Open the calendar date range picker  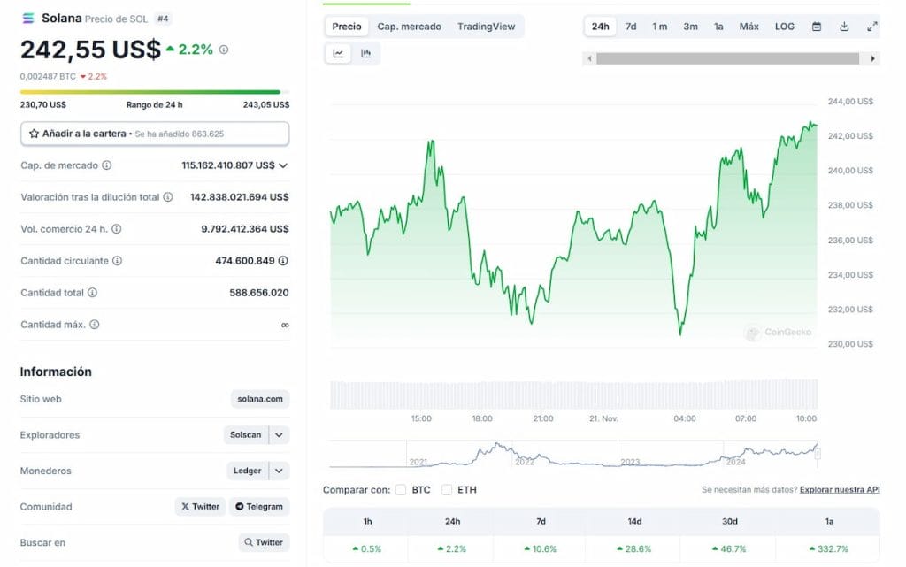(x=817, y=27)
